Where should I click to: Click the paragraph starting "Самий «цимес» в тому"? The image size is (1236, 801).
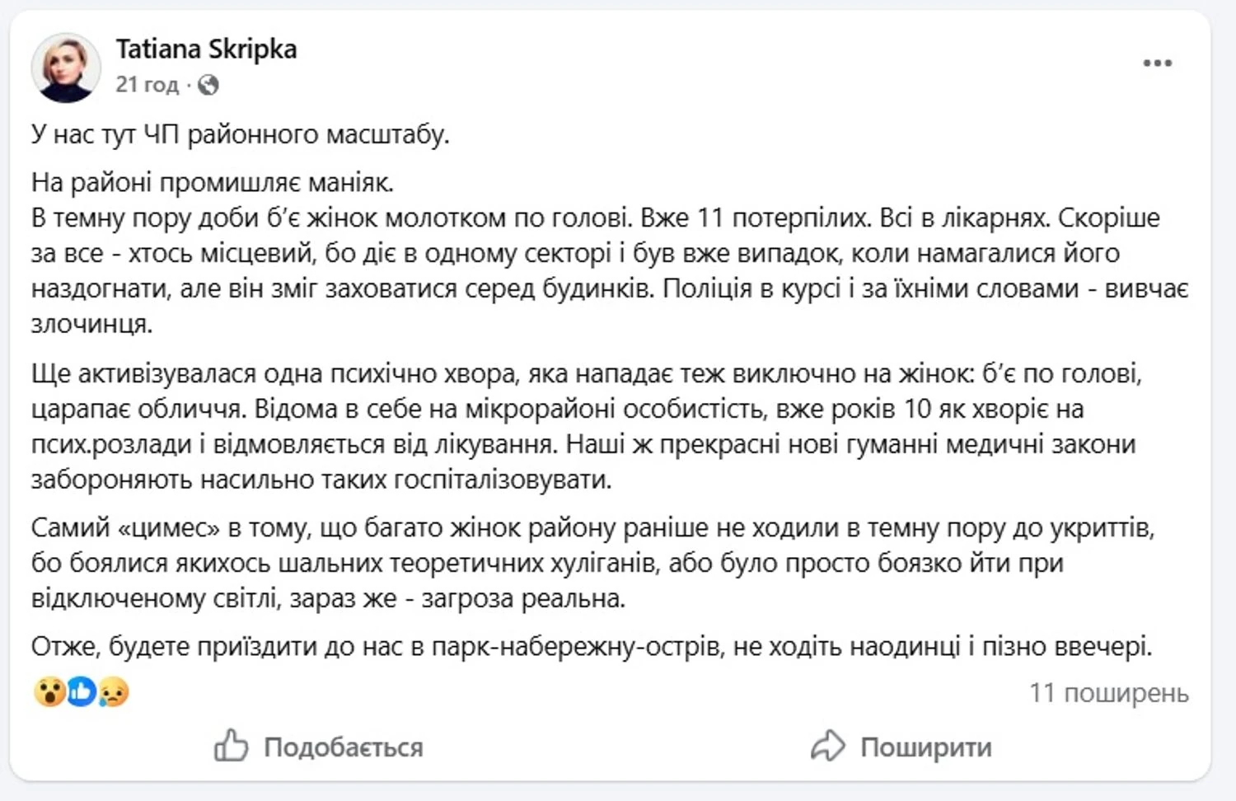(592, 563)
